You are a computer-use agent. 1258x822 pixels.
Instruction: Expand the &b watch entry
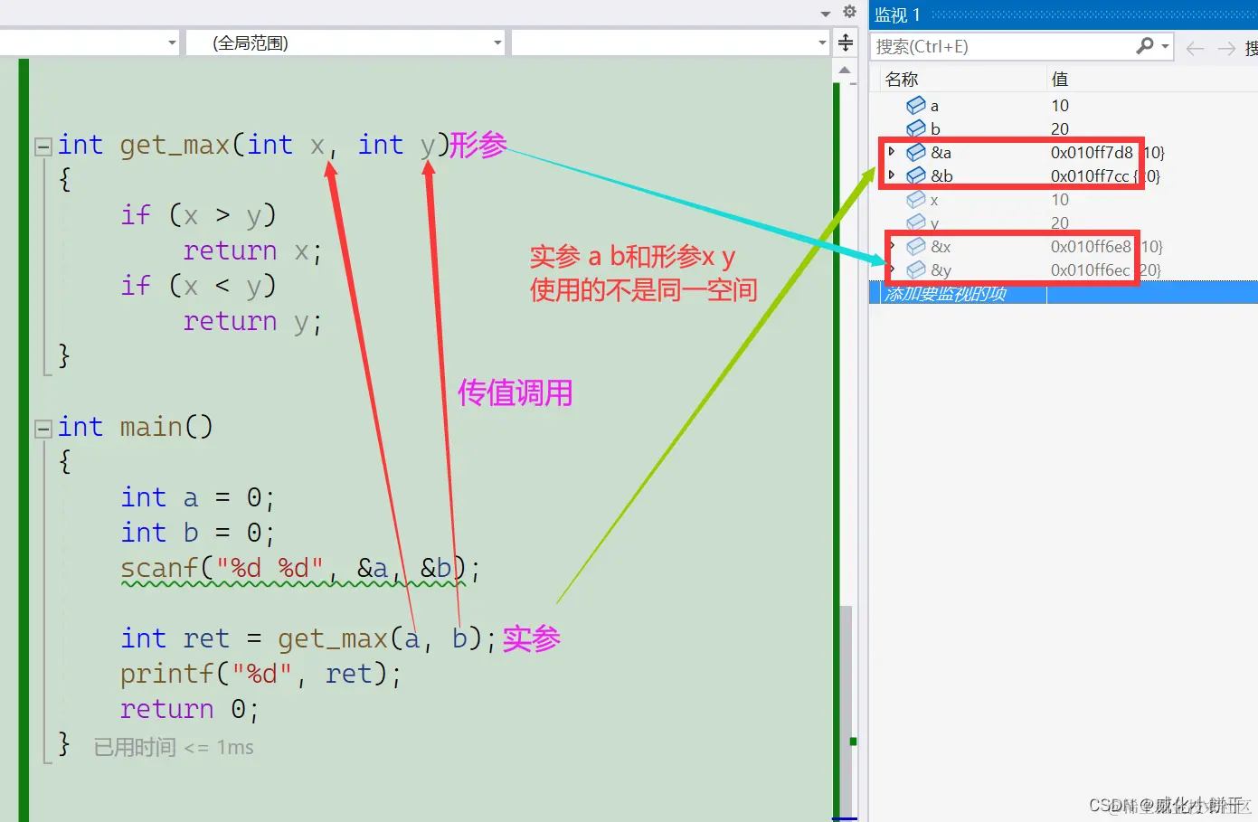click(x=892, y=175)
